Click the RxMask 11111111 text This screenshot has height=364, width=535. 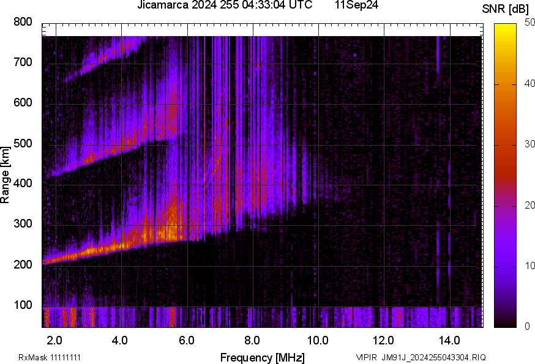50,357
